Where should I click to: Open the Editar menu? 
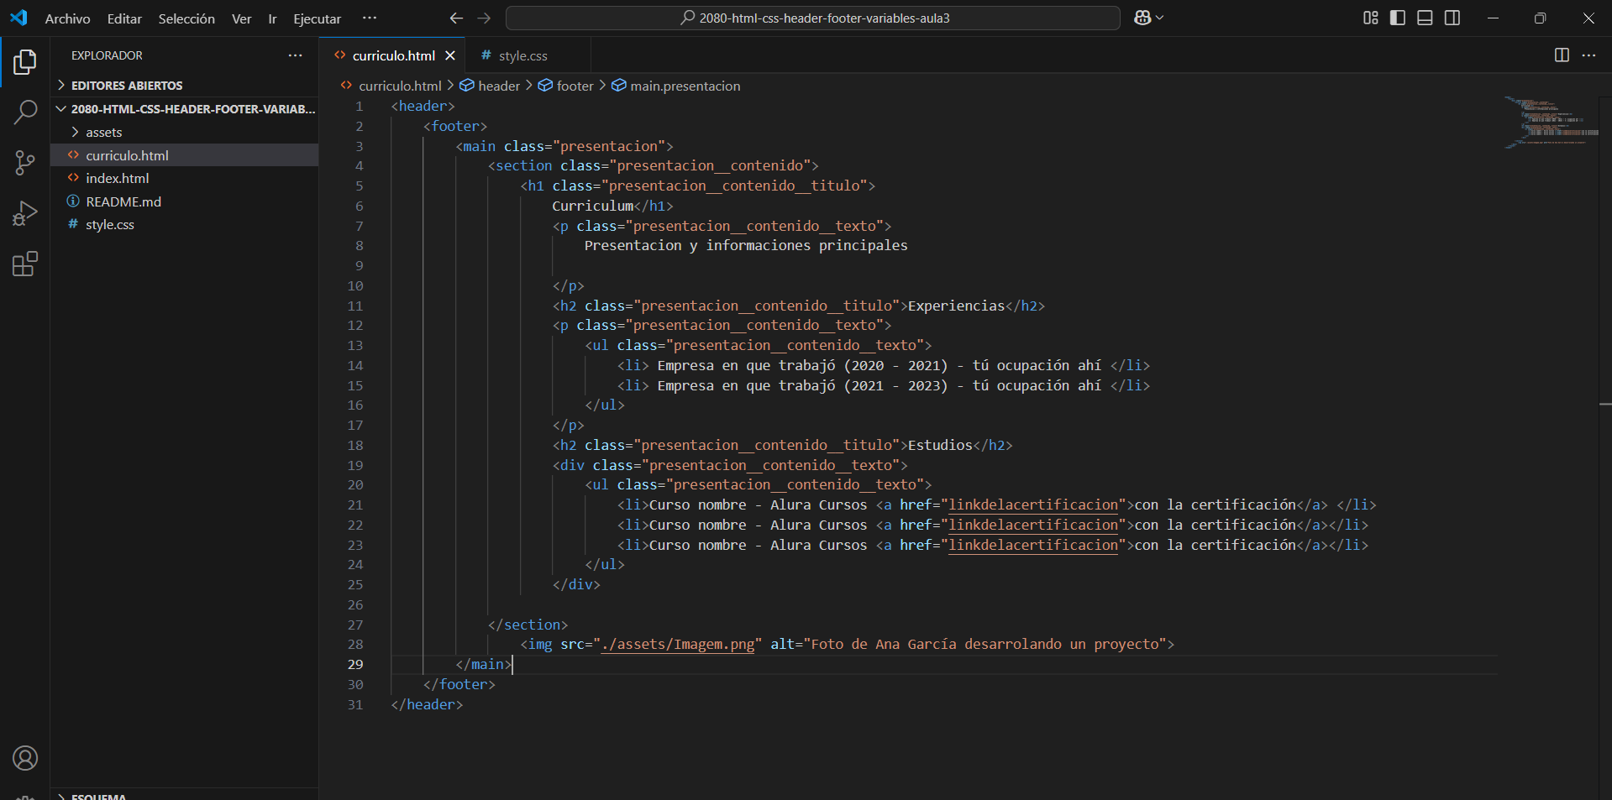tap(124, 18)
